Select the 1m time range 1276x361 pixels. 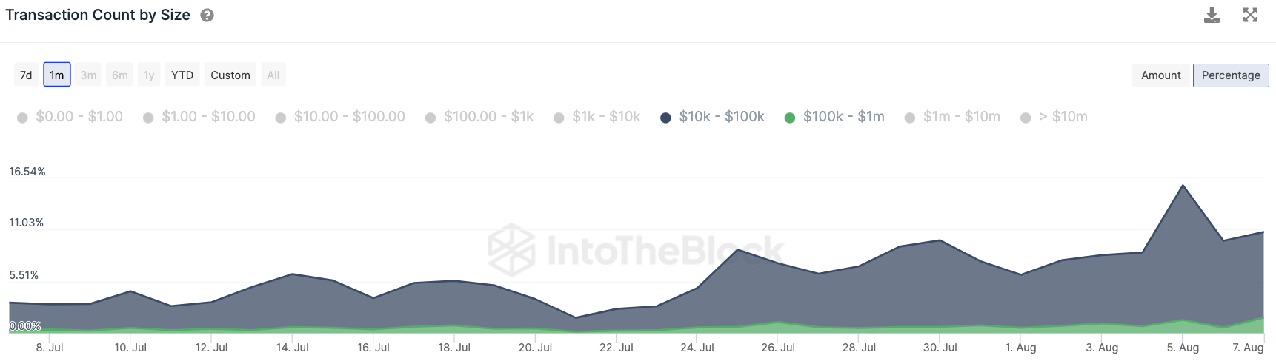point(57,75)
